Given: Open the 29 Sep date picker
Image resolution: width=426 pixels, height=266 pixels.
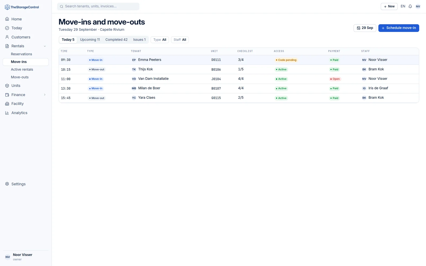Looking at the screenshot, I should [365, 28].
